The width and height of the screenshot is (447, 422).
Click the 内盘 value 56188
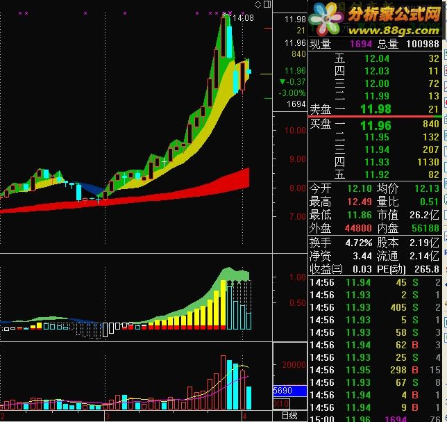click(425, 228)
